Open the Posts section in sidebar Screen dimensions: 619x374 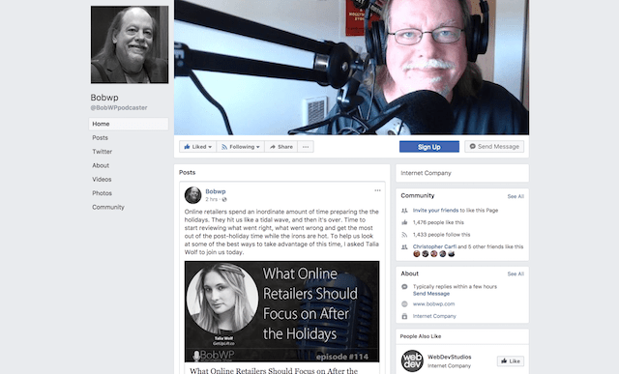click(100, 137)
